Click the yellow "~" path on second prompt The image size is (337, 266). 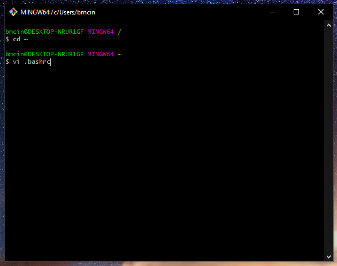click(x=119, y=54)
